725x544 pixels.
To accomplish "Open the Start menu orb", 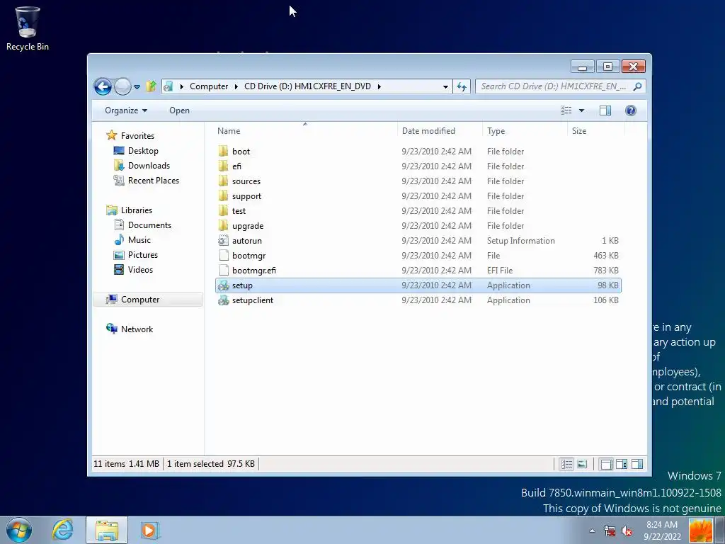I will tap(19, 530).
